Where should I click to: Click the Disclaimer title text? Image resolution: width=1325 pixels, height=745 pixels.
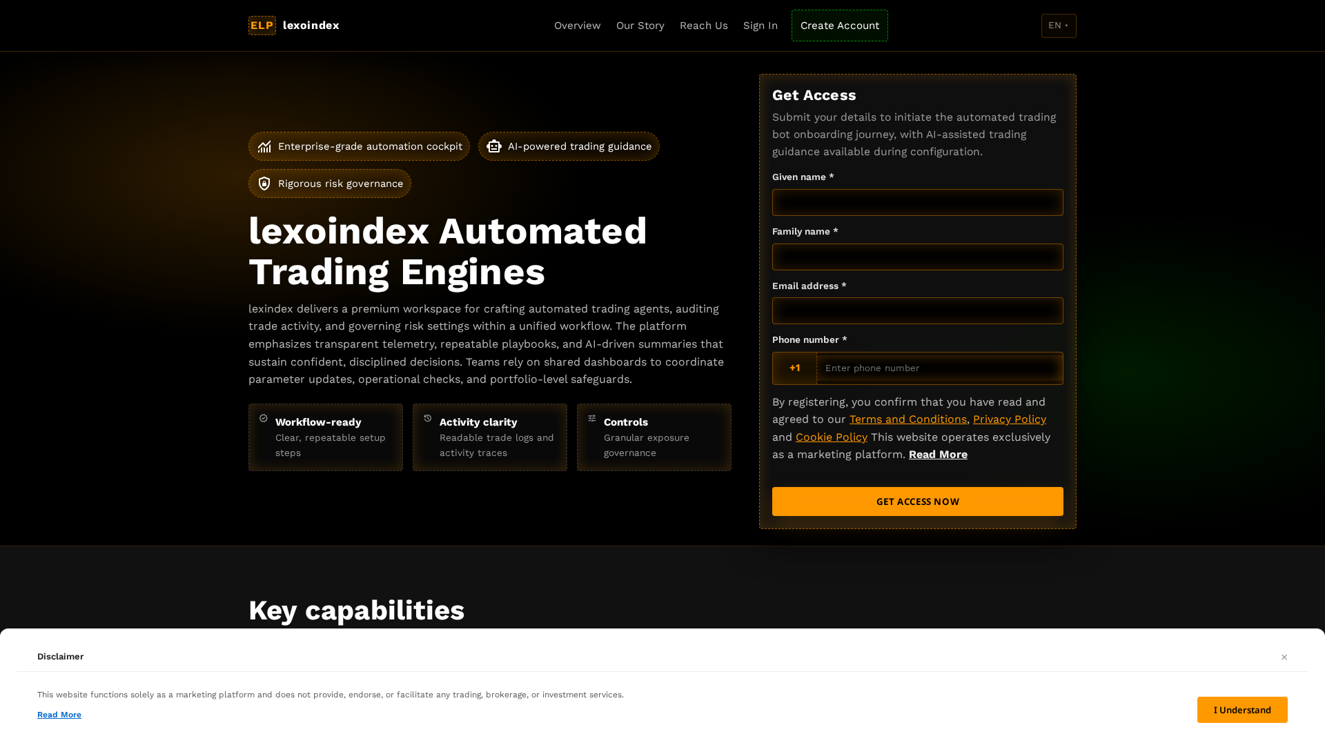click(x=61, y=657)
